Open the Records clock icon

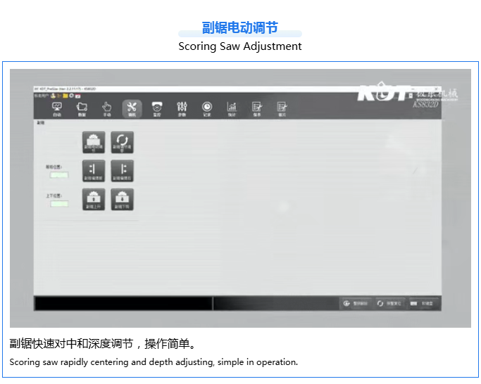pos(206,108)
